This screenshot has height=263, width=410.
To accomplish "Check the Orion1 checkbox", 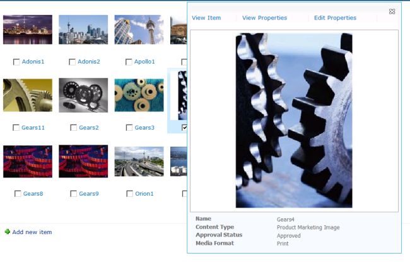I will pyautogui.click(x=129, y=194).
